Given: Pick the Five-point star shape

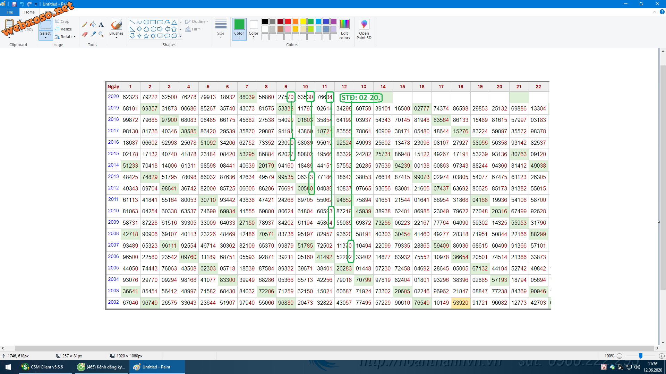Looking at the screenshot, I should tap(146, 36).
